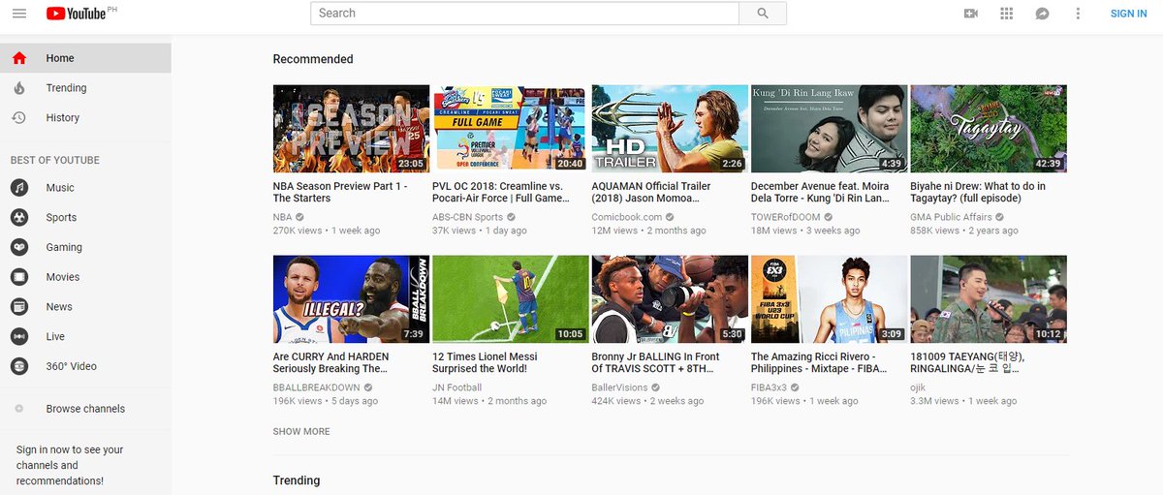Click title 'Bronny Jr BALLING In Front'

[x=656, y=362]
